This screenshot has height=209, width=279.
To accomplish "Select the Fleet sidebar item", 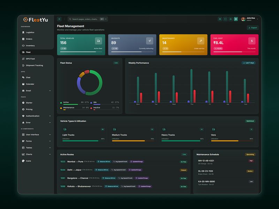I will click(x=36, y=52).
